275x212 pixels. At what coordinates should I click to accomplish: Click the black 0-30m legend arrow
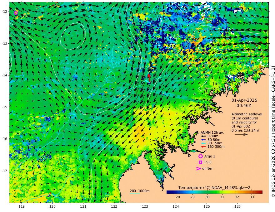(x=203, y=136)
